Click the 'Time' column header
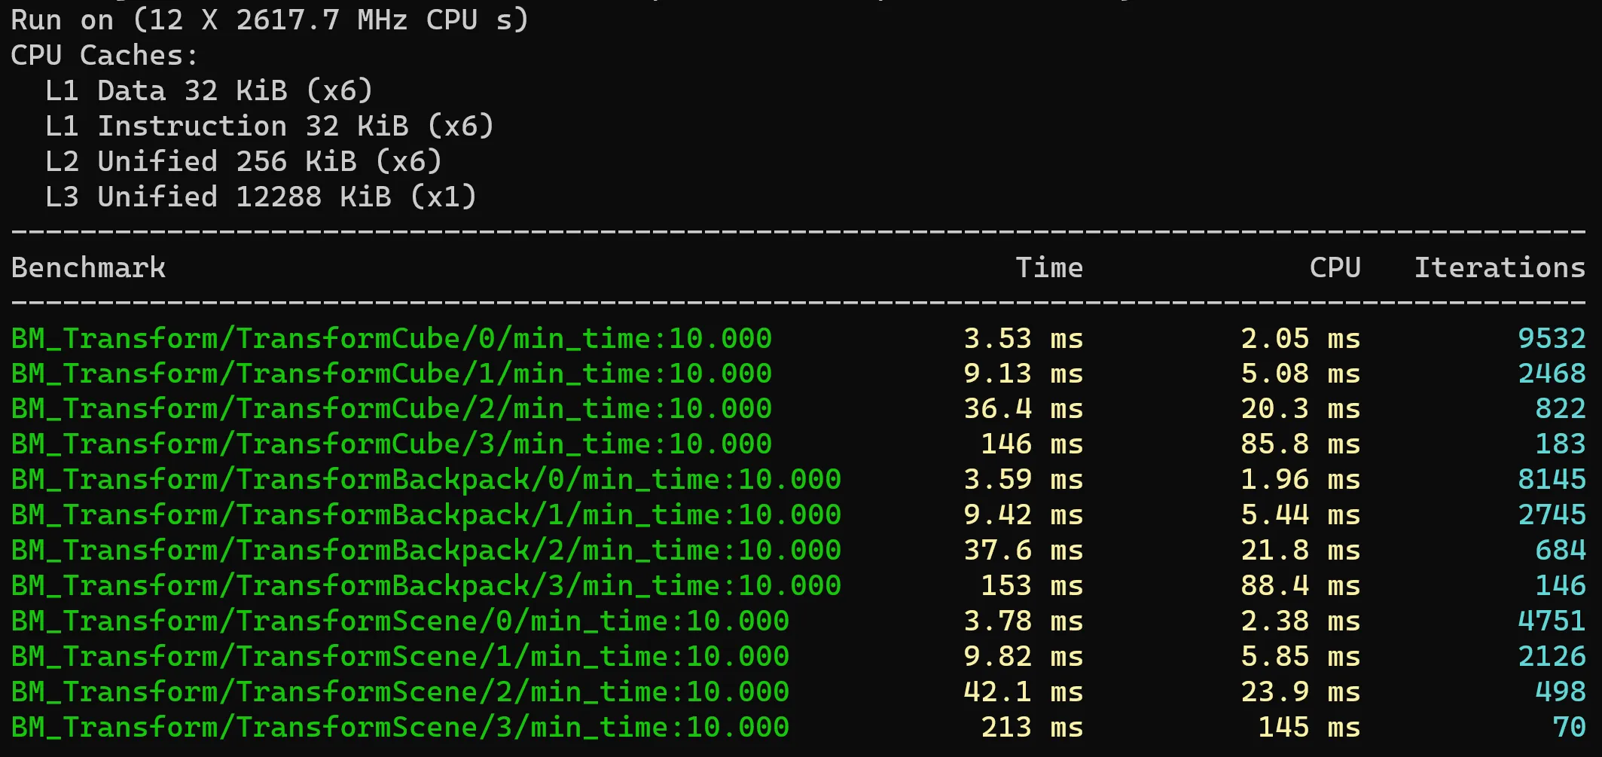Screen dimensions: 1602x757 click(x=1049, y=267)
